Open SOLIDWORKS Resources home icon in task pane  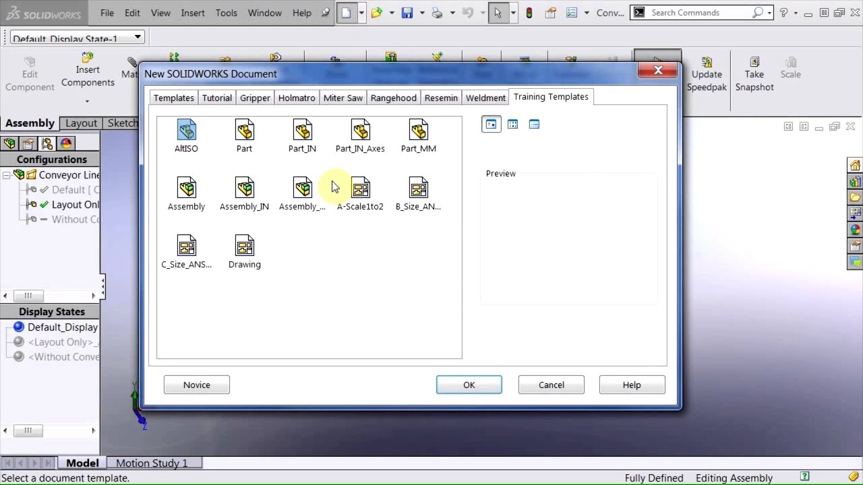pos(855,166)
